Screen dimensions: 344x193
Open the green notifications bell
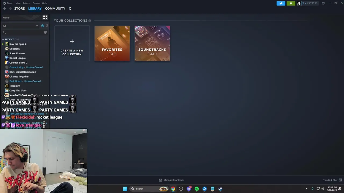(x=291, y=3)
